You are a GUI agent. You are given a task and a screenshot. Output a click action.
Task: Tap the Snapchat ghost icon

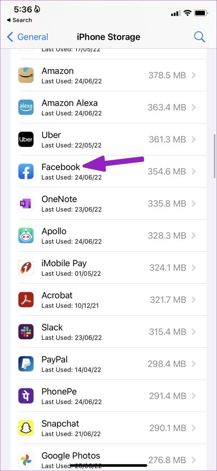tap(26, 428)
